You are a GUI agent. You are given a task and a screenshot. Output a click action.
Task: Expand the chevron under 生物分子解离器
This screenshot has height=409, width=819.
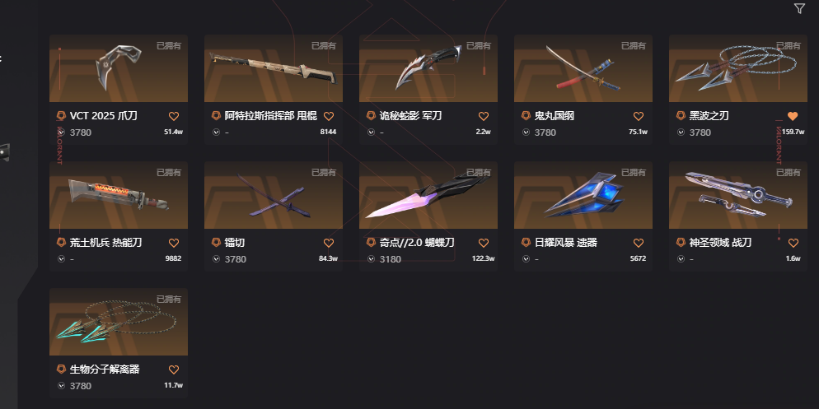[61, 385]
